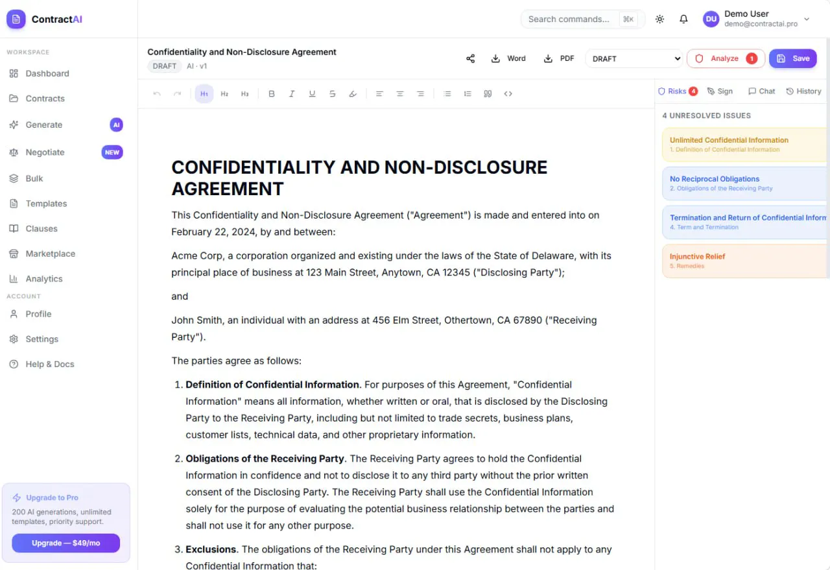The width and height of the screenshot is (830, 570).
Task: Click the redo arrow in editor toolbar
Action: coord(177,94)
